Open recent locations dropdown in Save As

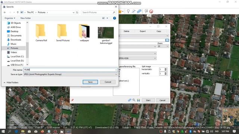click(14, 12)
